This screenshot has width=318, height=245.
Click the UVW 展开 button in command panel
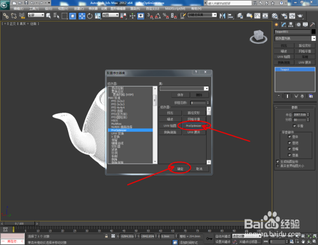pyautogui.click(x=305, y=62)
